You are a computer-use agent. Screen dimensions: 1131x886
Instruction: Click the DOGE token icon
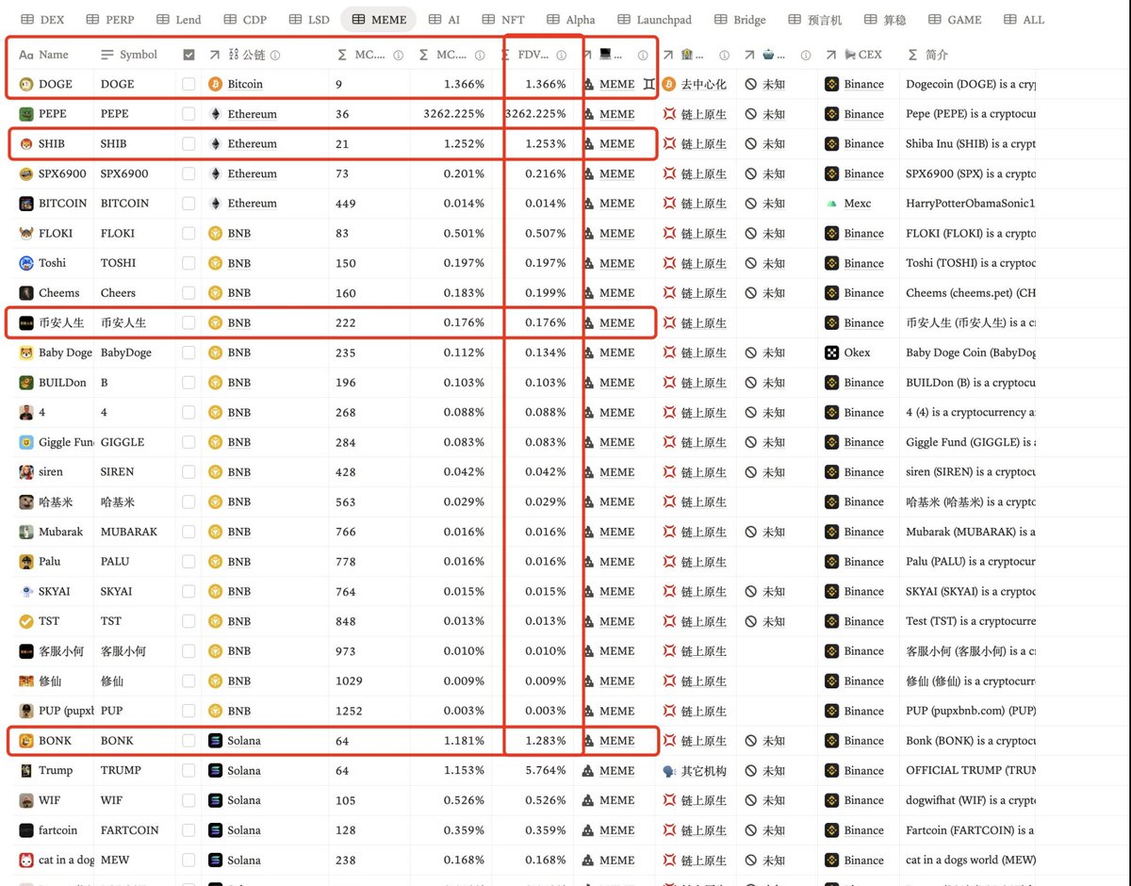[26, 84]
